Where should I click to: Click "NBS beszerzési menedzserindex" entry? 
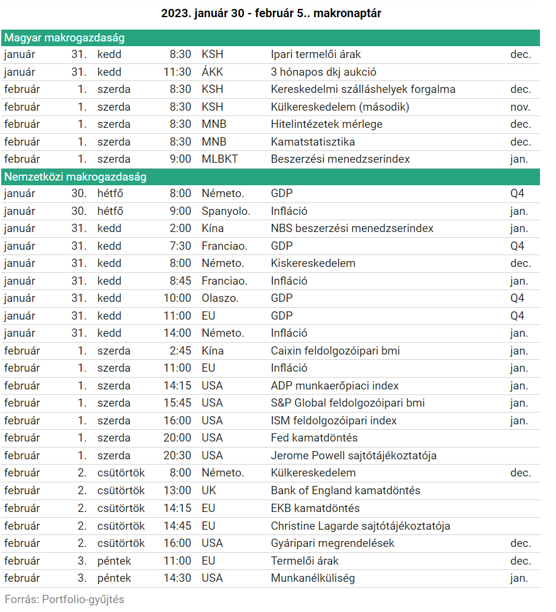coord(352,228)
